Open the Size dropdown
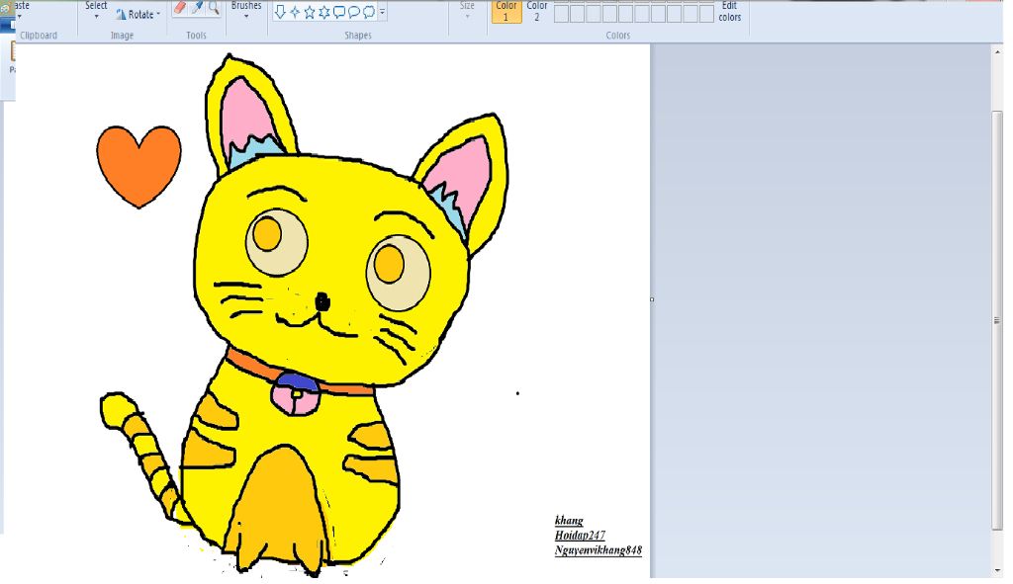 [x=467, y=10]
